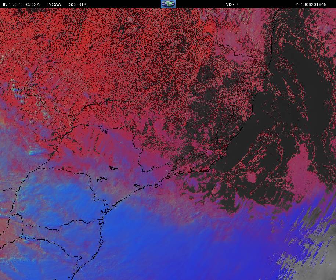The height and width of the screenshot is (280, 336).
Task: Select the INPE/CPTEC/DSA header text
Action: pos(21,4)
